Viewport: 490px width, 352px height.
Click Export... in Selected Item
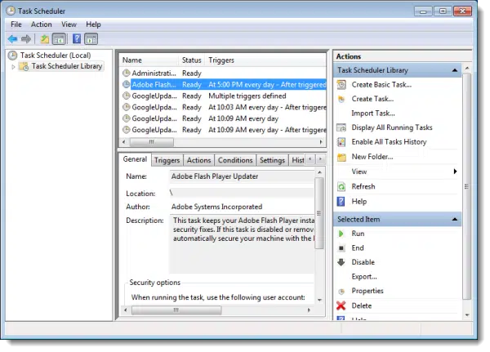click(364, 277)
